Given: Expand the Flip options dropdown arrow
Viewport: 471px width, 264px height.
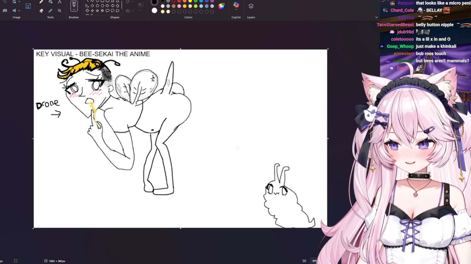Looking at the screenshot, I should [19, 11].
